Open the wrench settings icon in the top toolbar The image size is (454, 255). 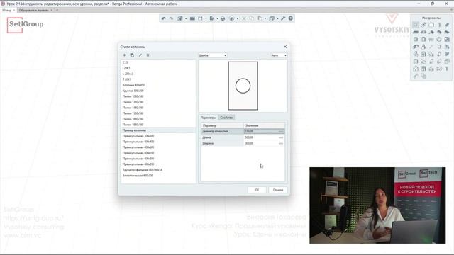point(283,18)
